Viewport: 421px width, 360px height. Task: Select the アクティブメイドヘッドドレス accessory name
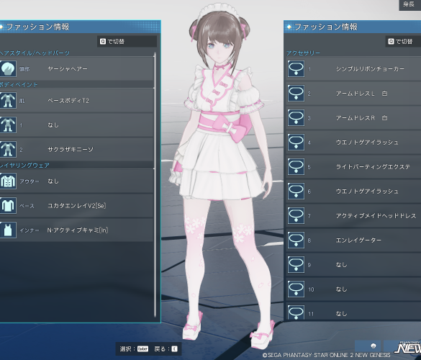tap(376, 216)
